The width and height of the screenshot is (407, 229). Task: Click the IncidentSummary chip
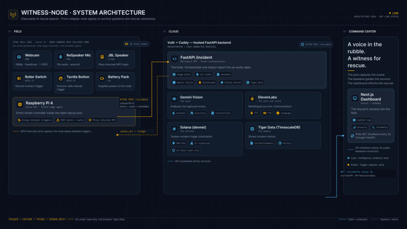[x=262, y=143]
